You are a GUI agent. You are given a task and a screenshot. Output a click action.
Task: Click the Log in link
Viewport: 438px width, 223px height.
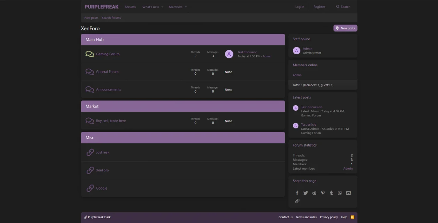pos(299,7)
